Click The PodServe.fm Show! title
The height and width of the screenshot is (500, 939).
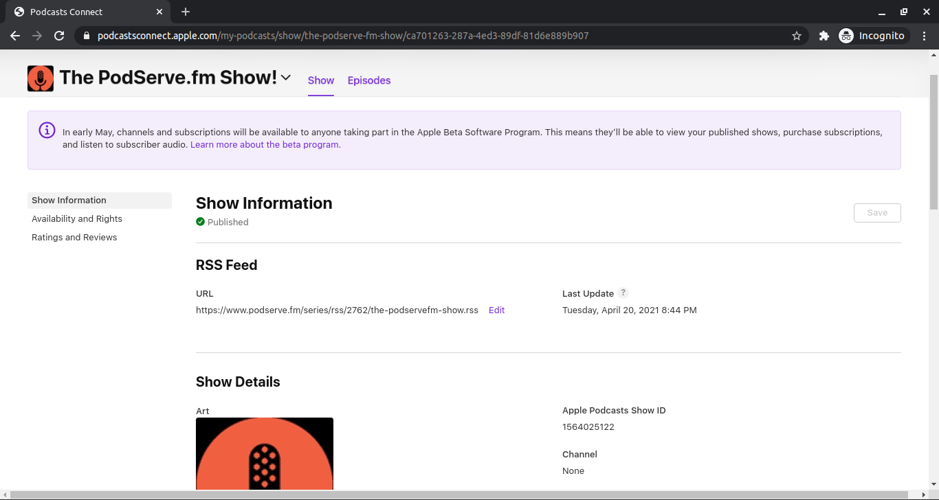tap(168, 78)
